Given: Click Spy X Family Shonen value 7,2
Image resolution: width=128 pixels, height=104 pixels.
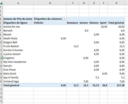Looking at the screenshot, I should click(97, 78).
